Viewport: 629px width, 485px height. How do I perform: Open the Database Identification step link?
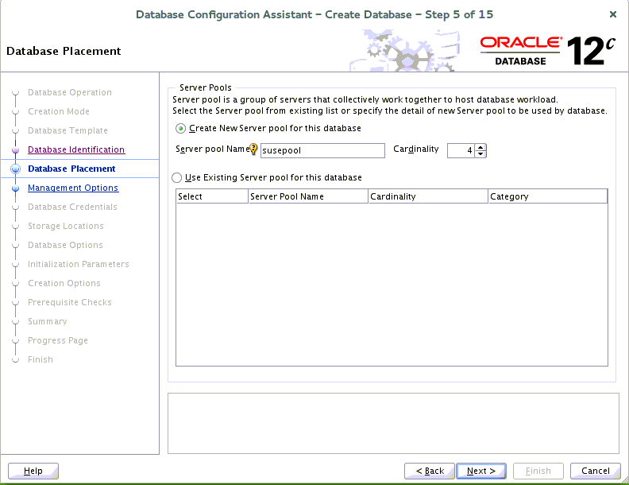click(x=76, y=149)
